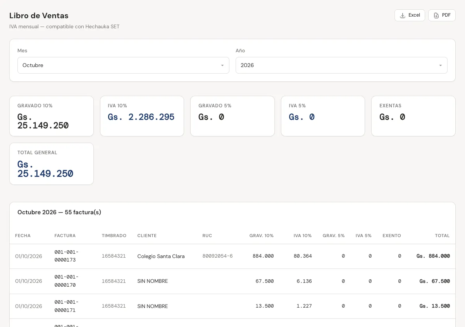Click the TOTAL column header
The image size is (465, 327).
pyautogui.click(x=442, y=236)
